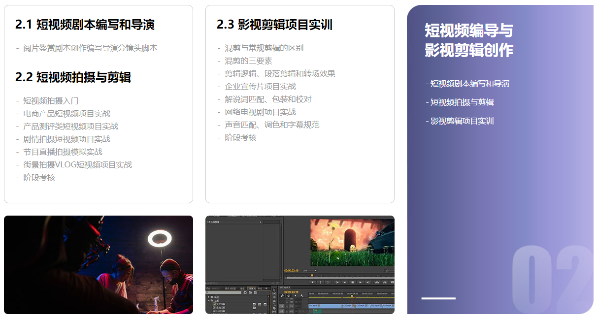
Task: Click the Step Forward icon in playback controls
Action: click(x=360, y=283)
